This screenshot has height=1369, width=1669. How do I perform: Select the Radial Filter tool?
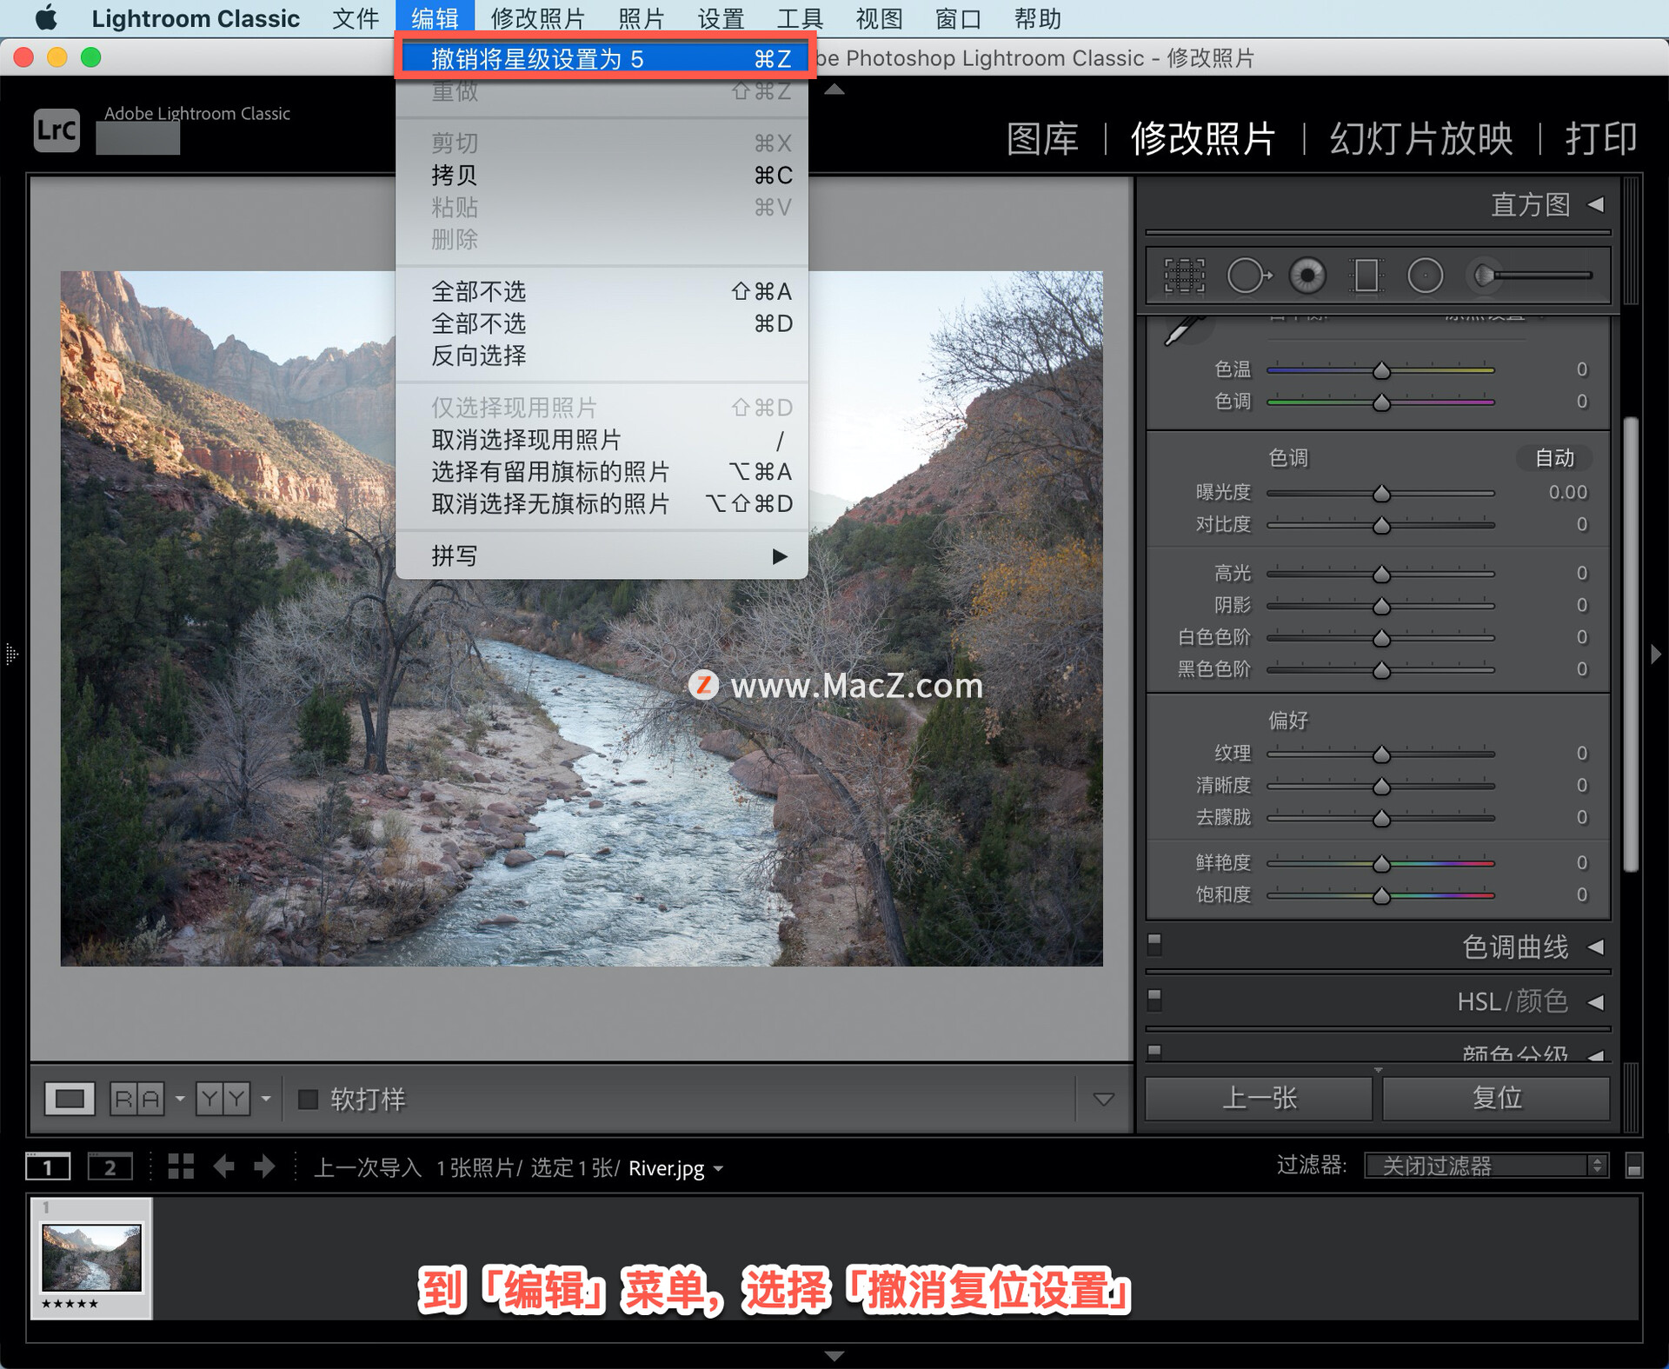pyautogui.click(x=1425, y=276)
